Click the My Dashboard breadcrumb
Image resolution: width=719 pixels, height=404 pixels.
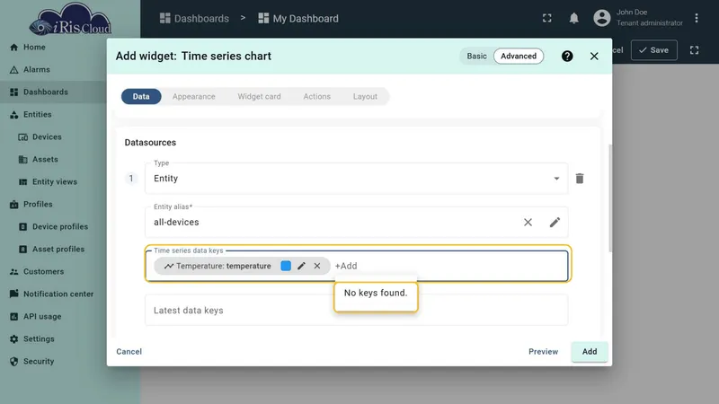coord(298,18)
